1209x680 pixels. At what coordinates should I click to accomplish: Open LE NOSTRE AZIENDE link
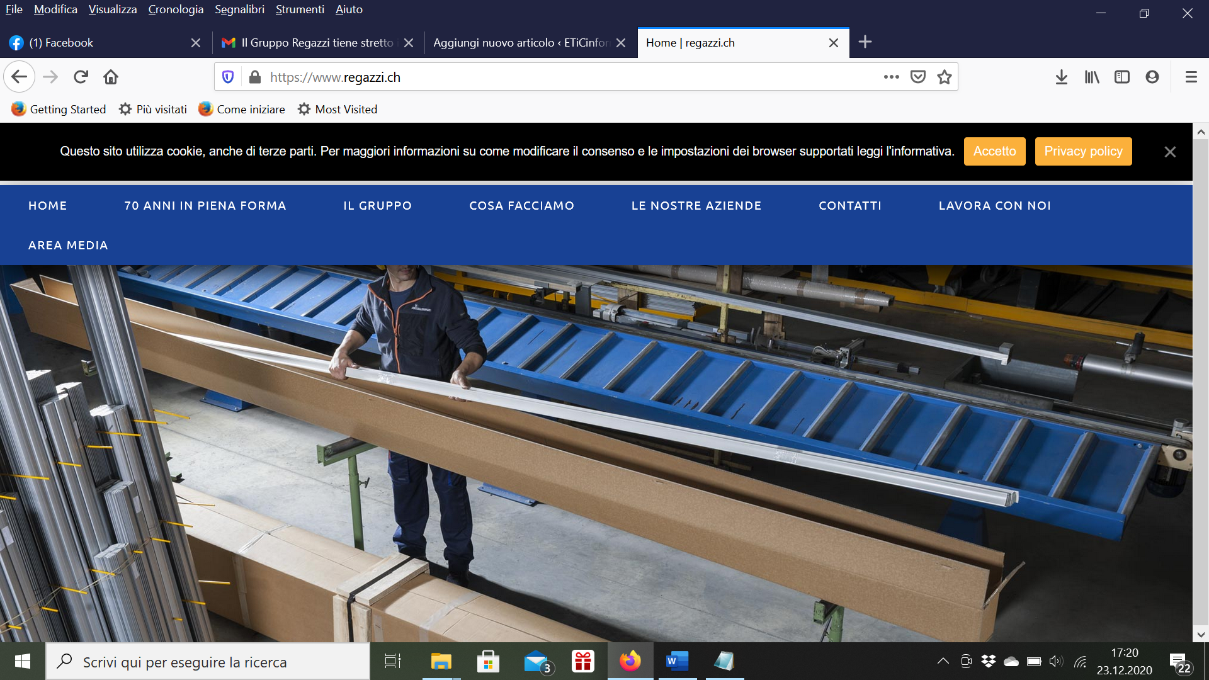(696, 205)
